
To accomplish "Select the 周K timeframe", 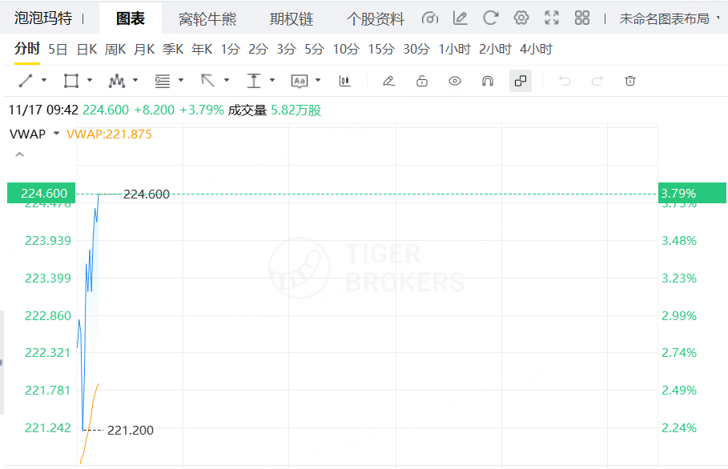I will [115, 49].
